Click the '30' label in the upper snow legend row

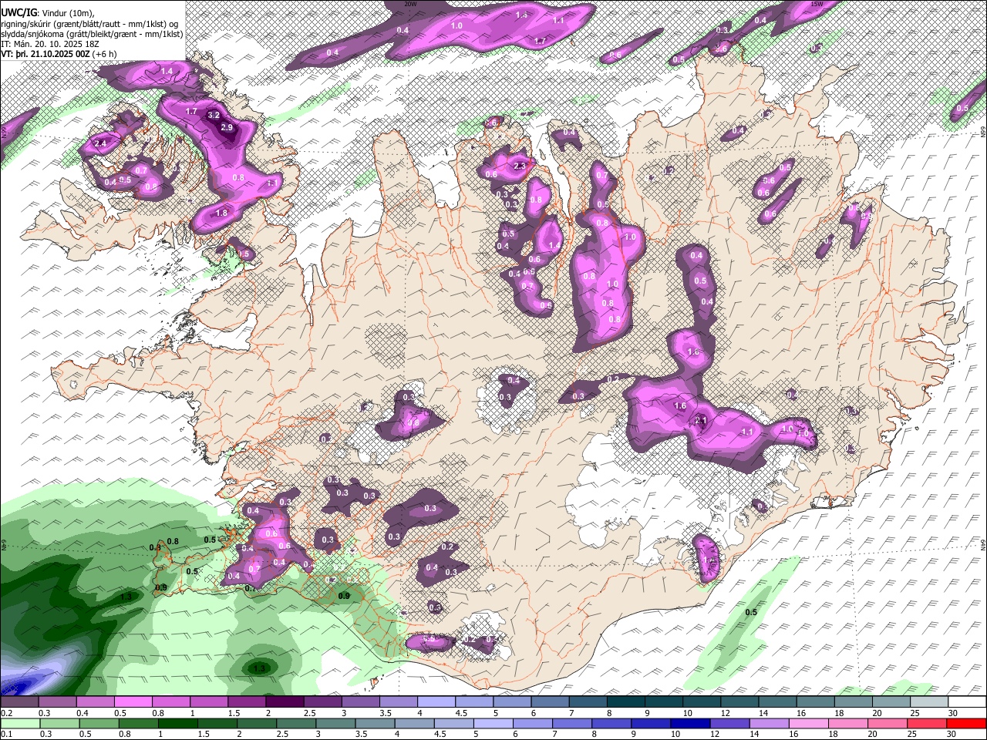click(952, 713)
